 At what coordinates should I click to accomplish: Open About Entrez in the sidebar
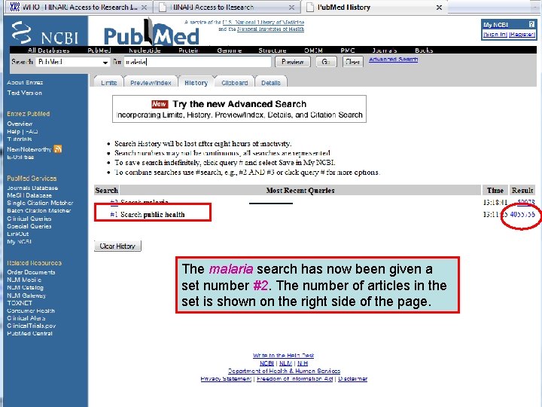pyautogui.click(x=25, y=82)
